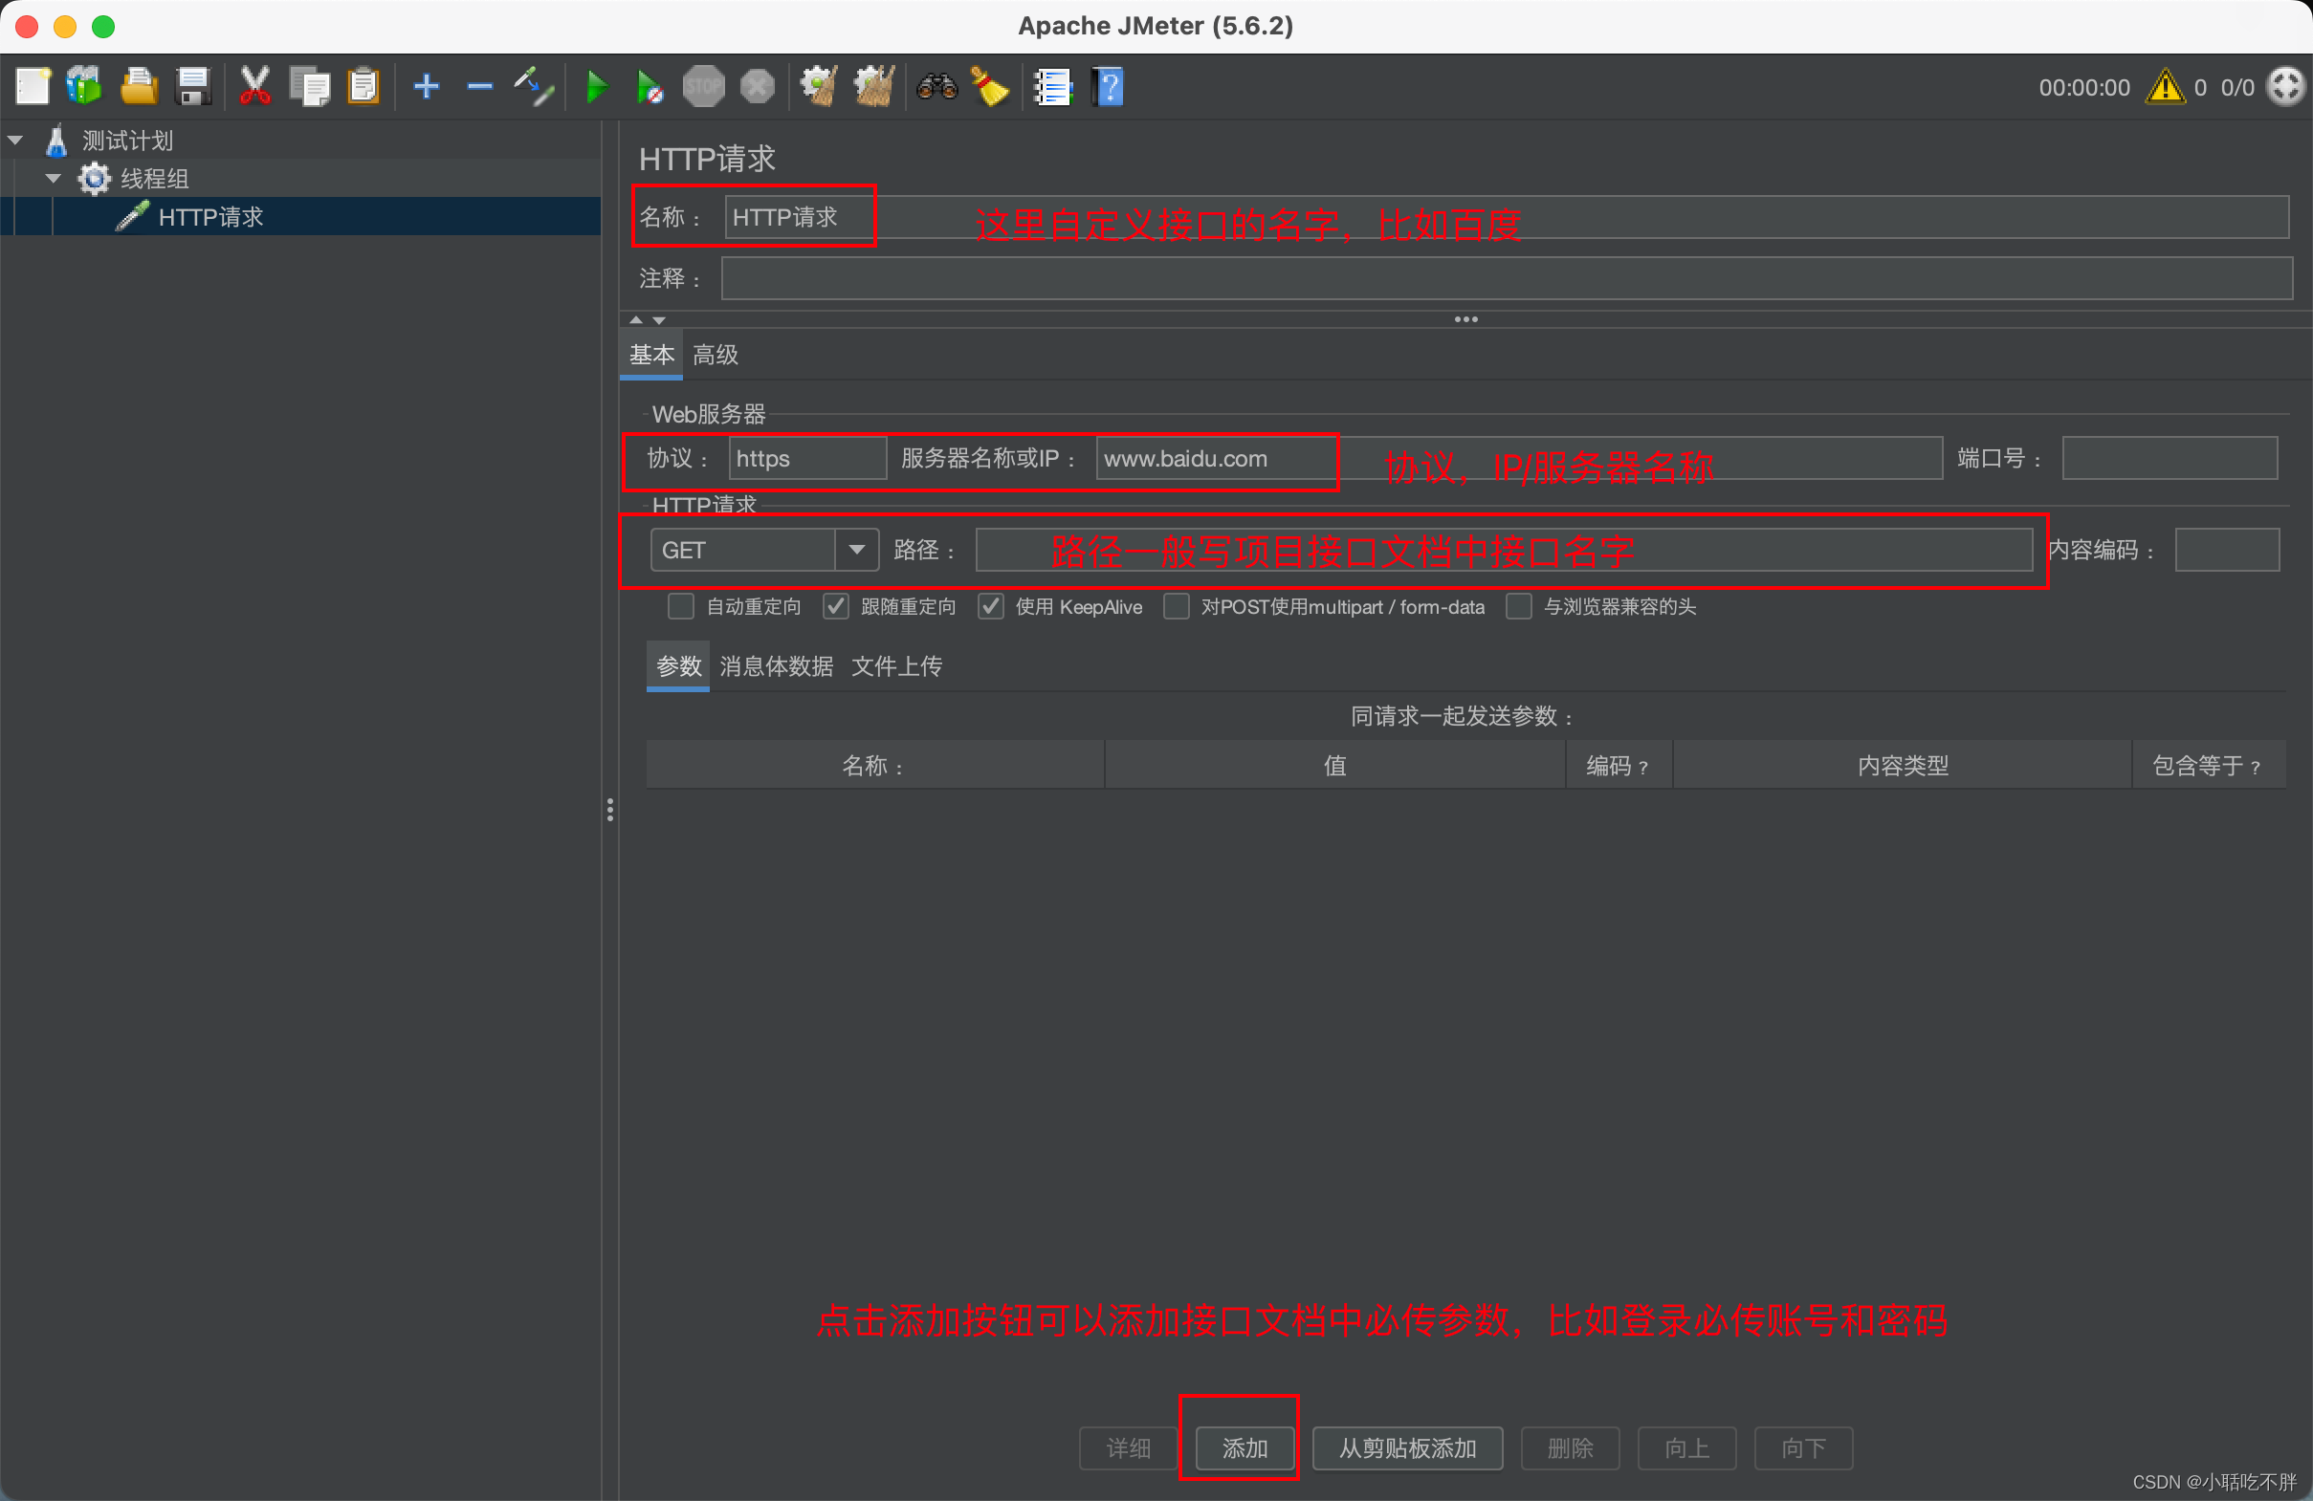The height and width of the screenshot is (1501, 2313).
Task: Click the three-dot horizontal divider handle
Action: click(1465, 319)
